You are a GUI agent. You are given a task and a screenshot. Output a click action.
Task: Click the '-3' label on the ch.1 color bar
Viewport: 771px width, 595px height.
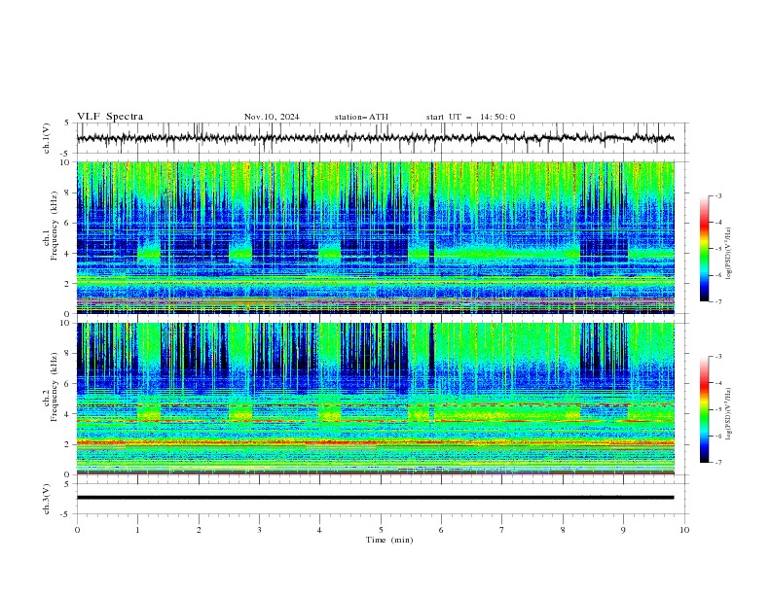click(x=717, y=195)
